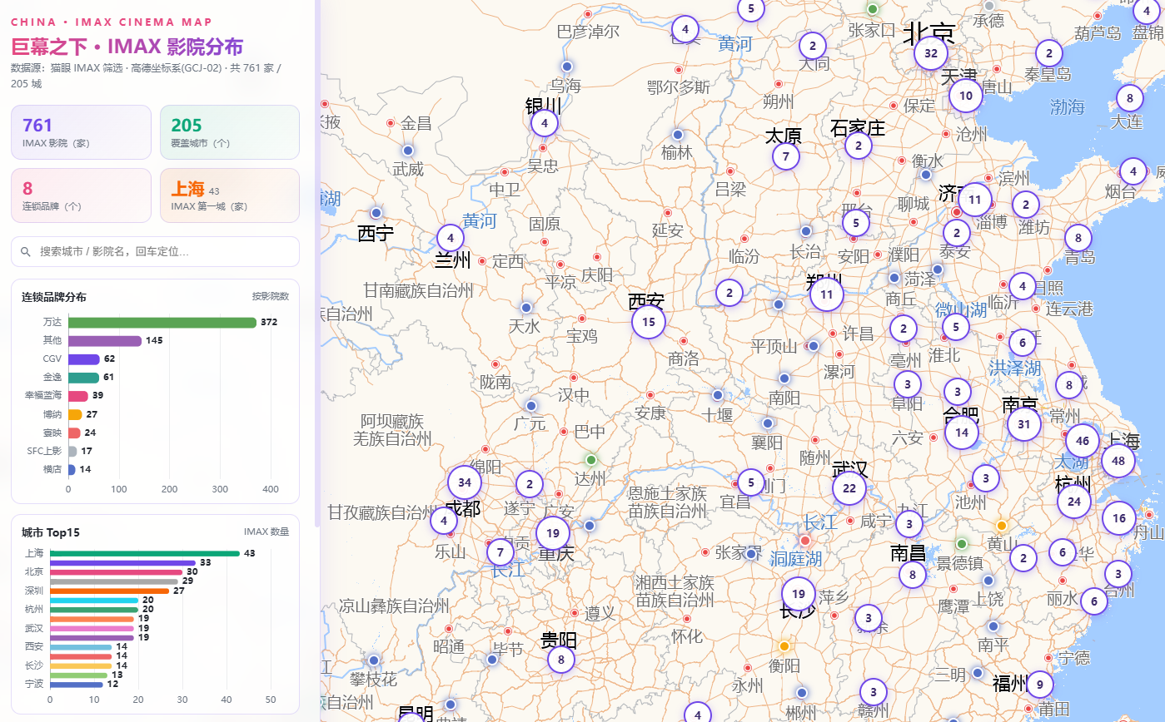Select the green cinema dot at 达州
The height and width of the screenshot is (722, 1165).
point(591,459)
